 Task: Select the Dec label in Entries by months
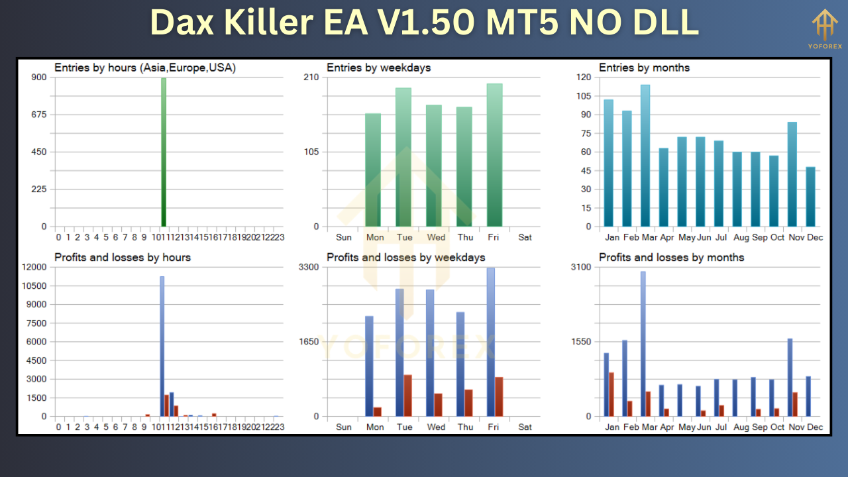tap(815, 237)
